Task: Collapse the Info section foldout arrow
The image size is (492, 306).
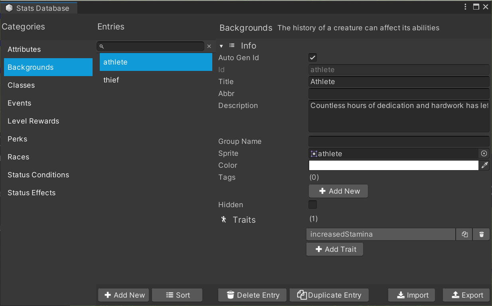Action: click(221, 46)
